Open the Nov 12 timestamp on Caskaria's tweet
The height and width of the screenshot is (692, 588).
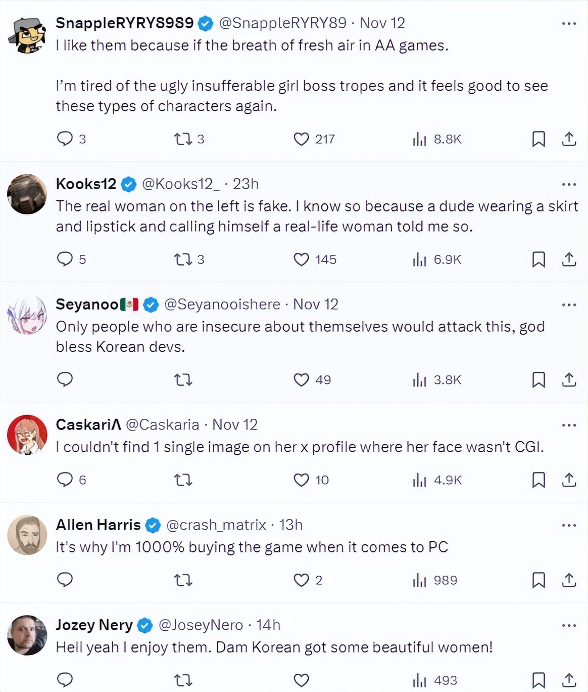[235, 424]
